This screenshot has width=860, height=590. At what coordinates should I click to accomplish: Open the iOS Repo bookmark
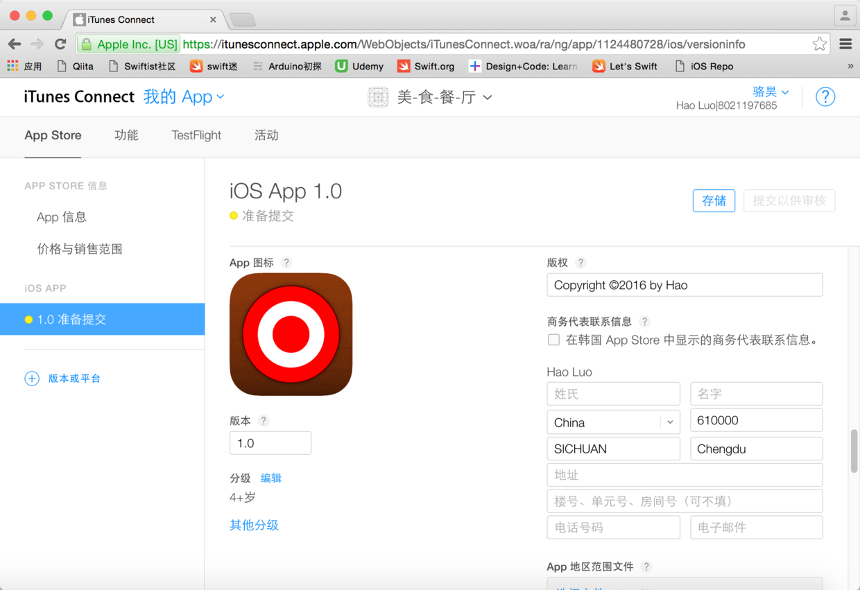(704, 67)
